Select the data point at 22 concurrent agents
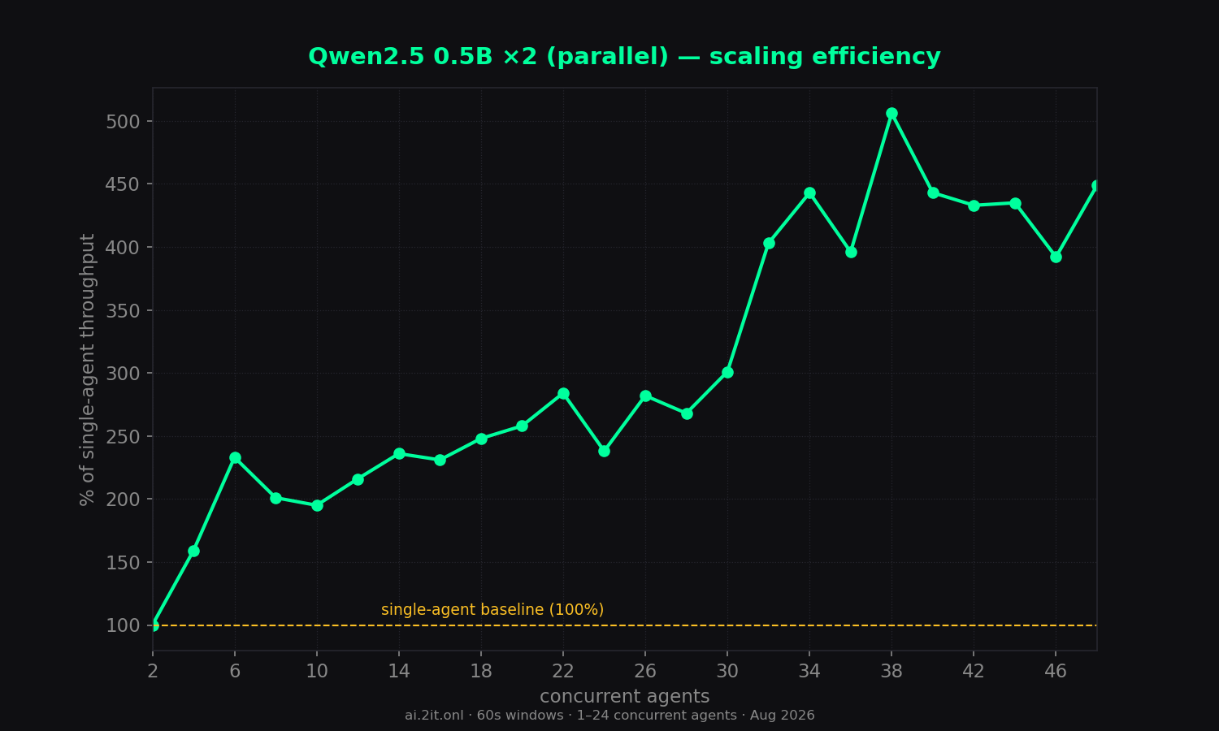This screenshot has height=731, width=1219. pyautogui.click(x=563, y=394)
